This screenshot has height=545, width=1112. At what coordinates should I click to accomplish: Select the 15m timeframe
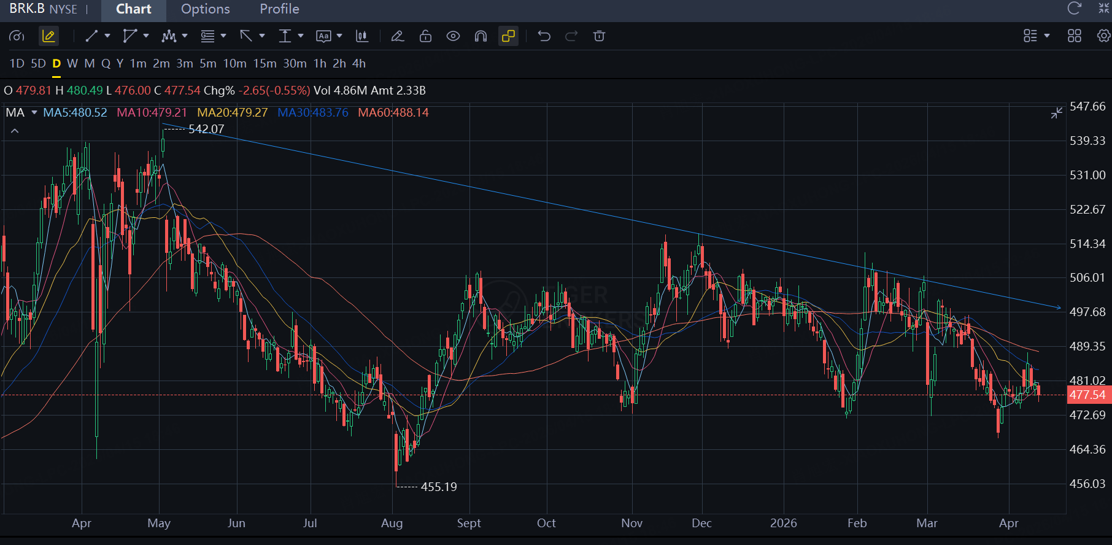[264, 63]
